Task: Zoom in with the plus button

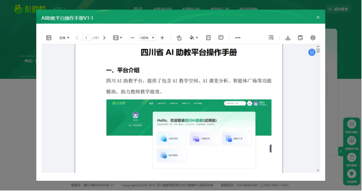Action: point(162,38)
